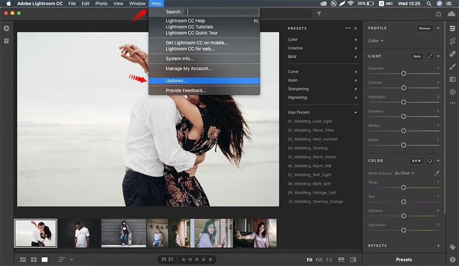Screen dimensions: 459x266
Task: Select the Crop and Rotate tool
Action: coord(452,41)
